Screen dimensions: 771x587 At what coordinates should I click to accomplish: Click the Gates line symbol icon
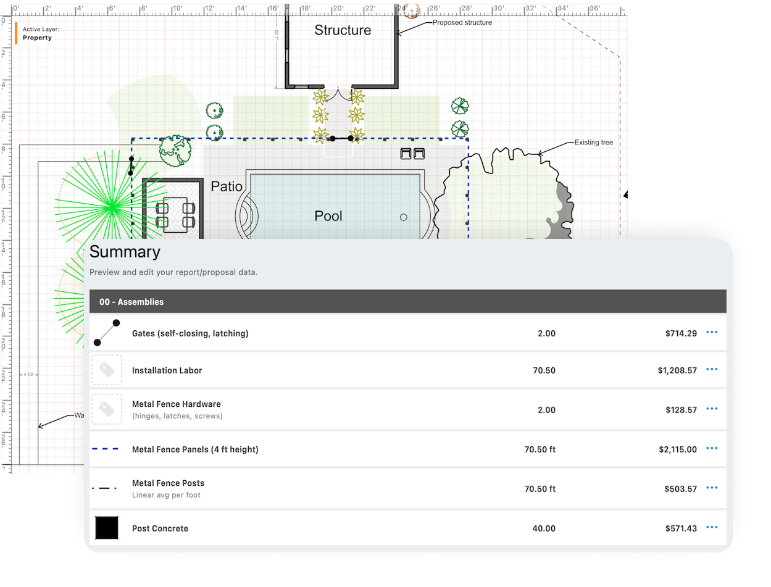pos(107,333)
